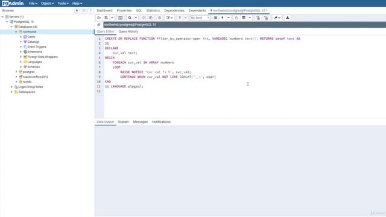Switch to the Statistics tab
This screenshot has height=217, width=386.
tap(153, 11)
